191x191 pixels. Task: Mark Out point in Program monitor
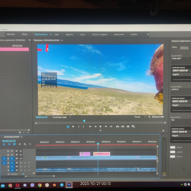click(83, 127)
